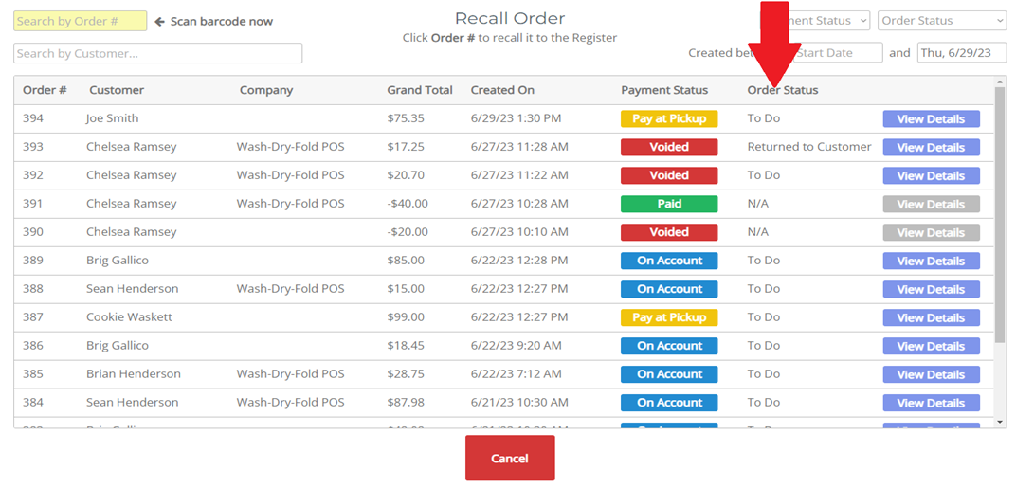The height and width of the screenshot is (488, 1016).
Task: Click the Customer column header
Action: tap(117, 90)
